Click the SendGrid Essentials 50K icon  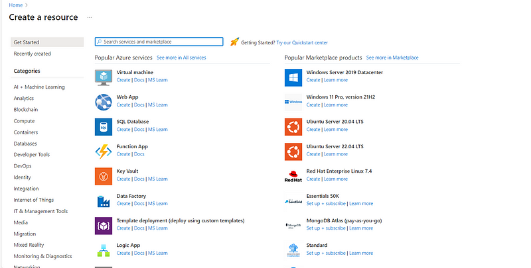pyautogui.click(x=293, y=201)
